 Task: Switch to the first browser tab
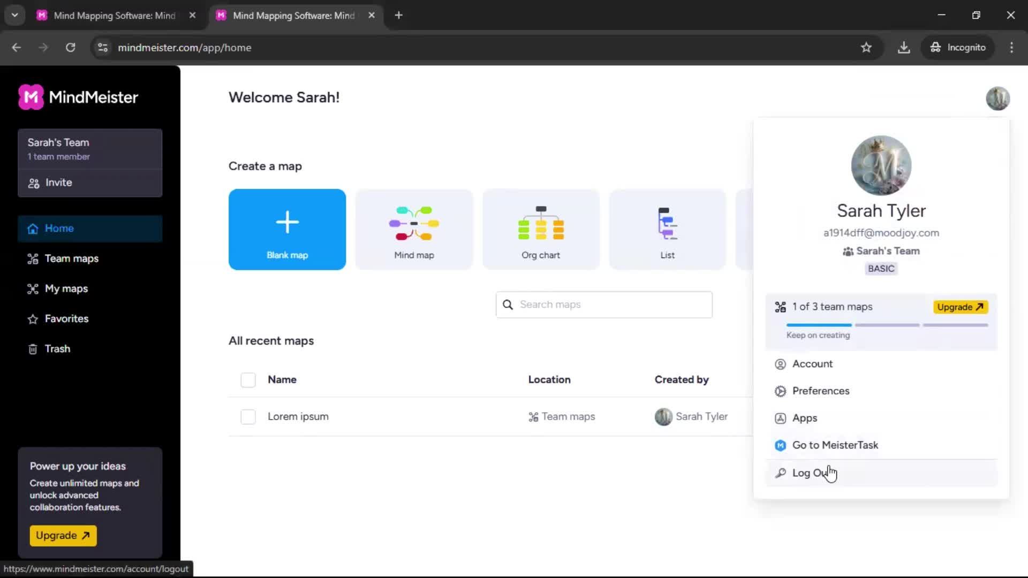(115, 16)
